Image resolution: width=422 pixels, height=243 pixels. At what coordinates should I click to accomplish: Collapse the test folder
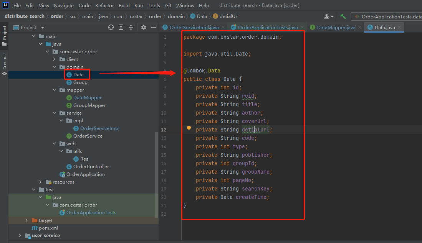(34, 190)
